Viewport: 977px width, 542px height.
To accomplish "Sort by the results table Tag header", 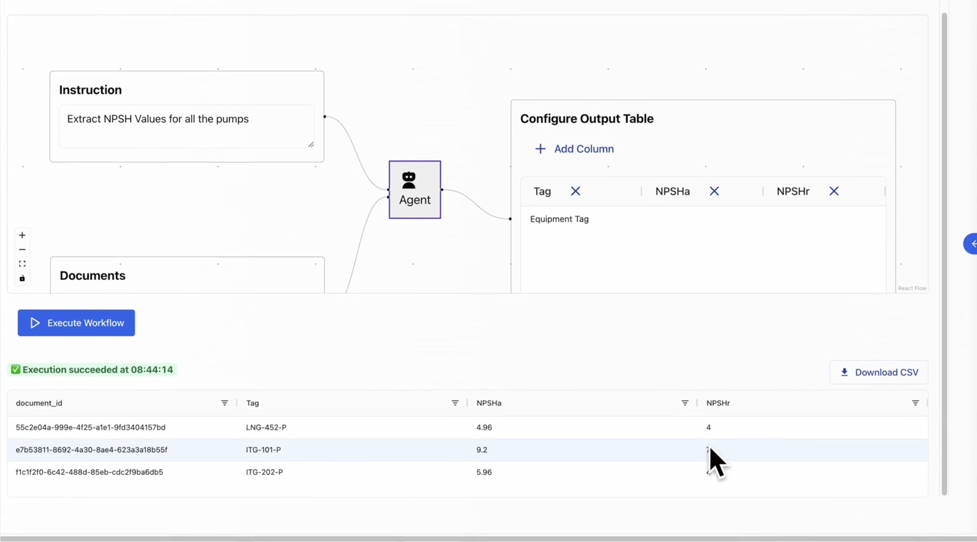I will point(252,403).
